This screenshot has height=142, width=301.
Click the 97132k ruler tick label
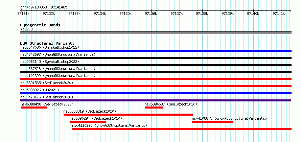coord(49,14)
